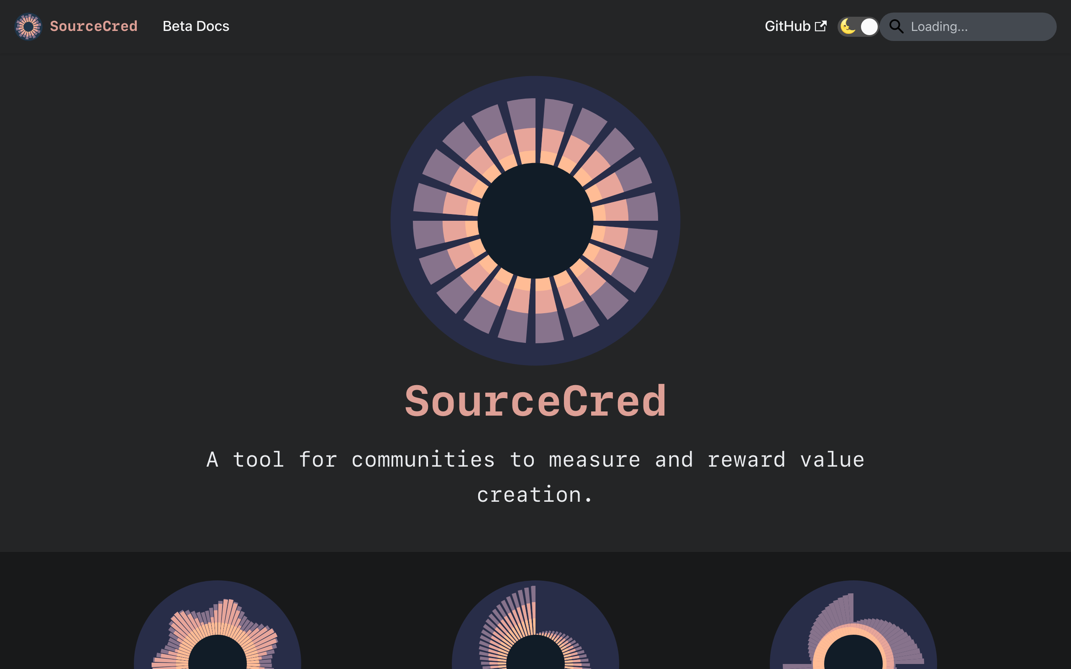Open the GitHub link in navbar
This screenshot has width=1071, height=669.
click(787, 26)
